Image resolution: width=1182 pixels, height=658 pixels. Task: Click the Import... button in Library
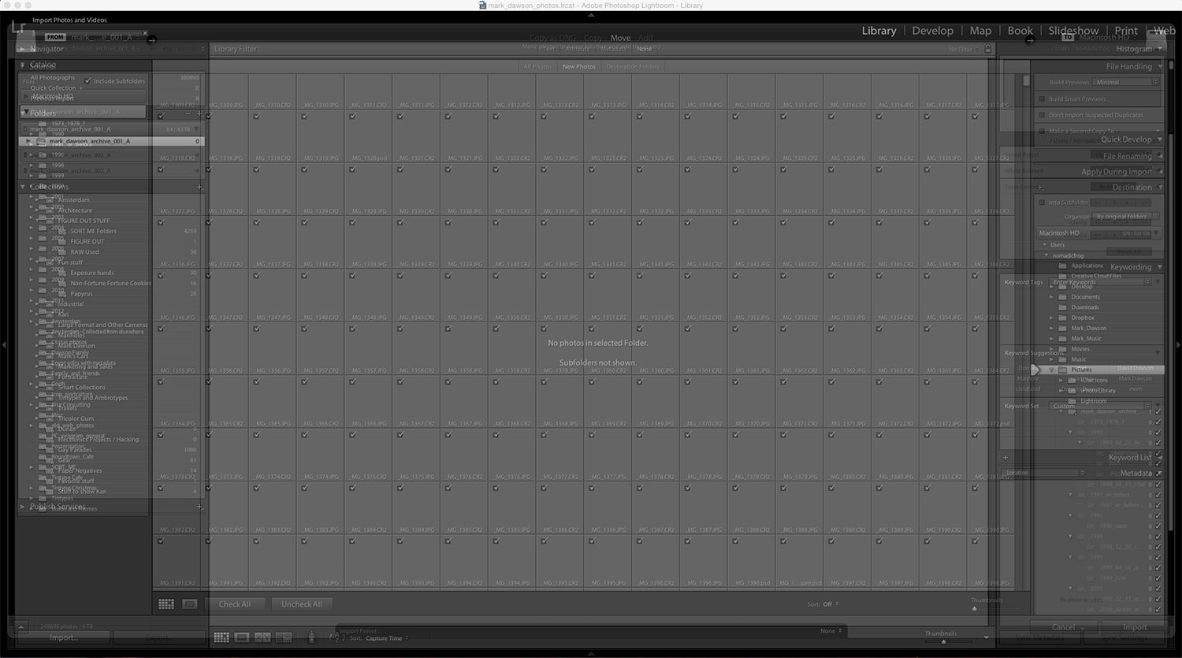[64, 638]
